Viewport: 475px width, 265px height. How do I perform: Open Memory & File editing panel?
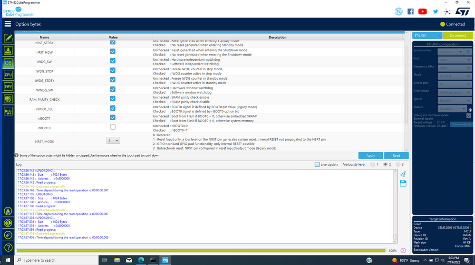click(8, 38)
